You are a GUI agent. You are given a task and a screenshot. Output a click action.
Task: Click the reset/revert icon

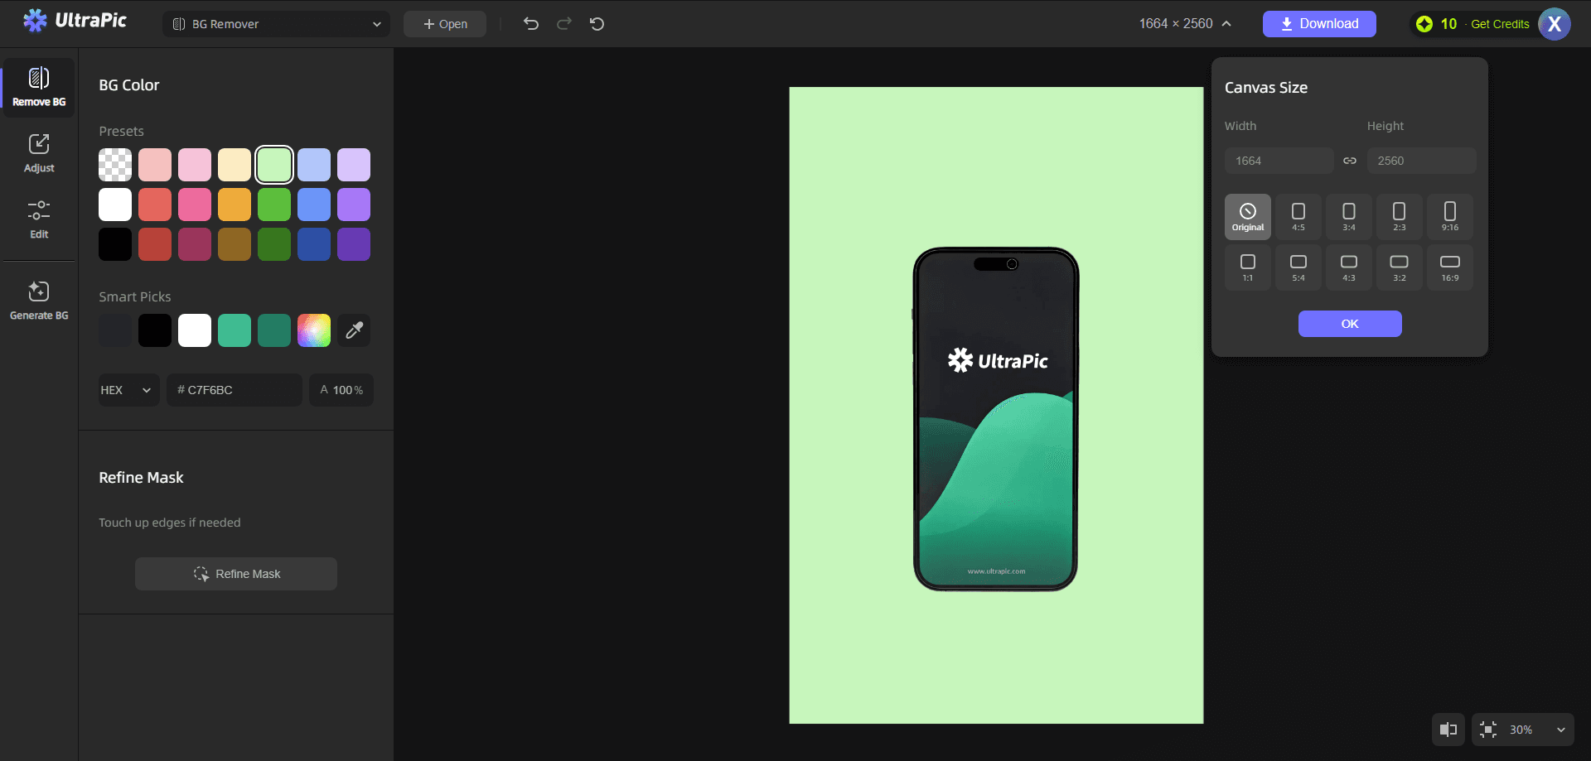[x=597, y=24]
